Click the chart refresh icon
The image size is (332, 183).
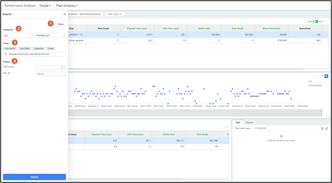(x=323, y=76)
